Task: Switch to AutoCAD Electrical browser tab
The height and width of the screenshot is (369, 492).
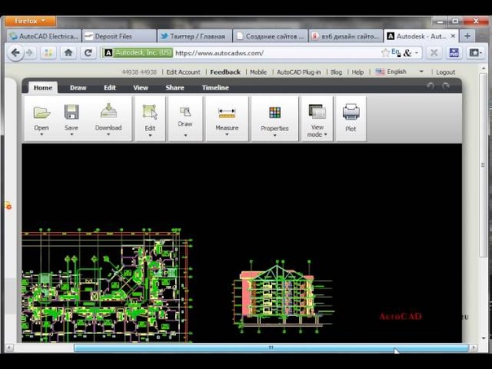Action: click(x=44, y=36)
